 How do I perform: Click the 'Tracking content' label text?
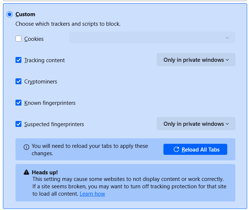click(45, 60)
